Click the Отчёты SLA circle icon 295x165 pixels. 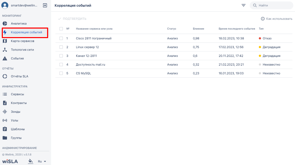coord(5,76)
